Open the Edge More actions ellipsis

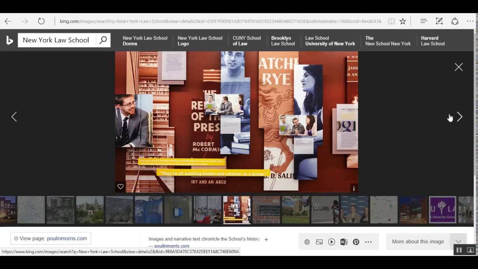(470, 21)
